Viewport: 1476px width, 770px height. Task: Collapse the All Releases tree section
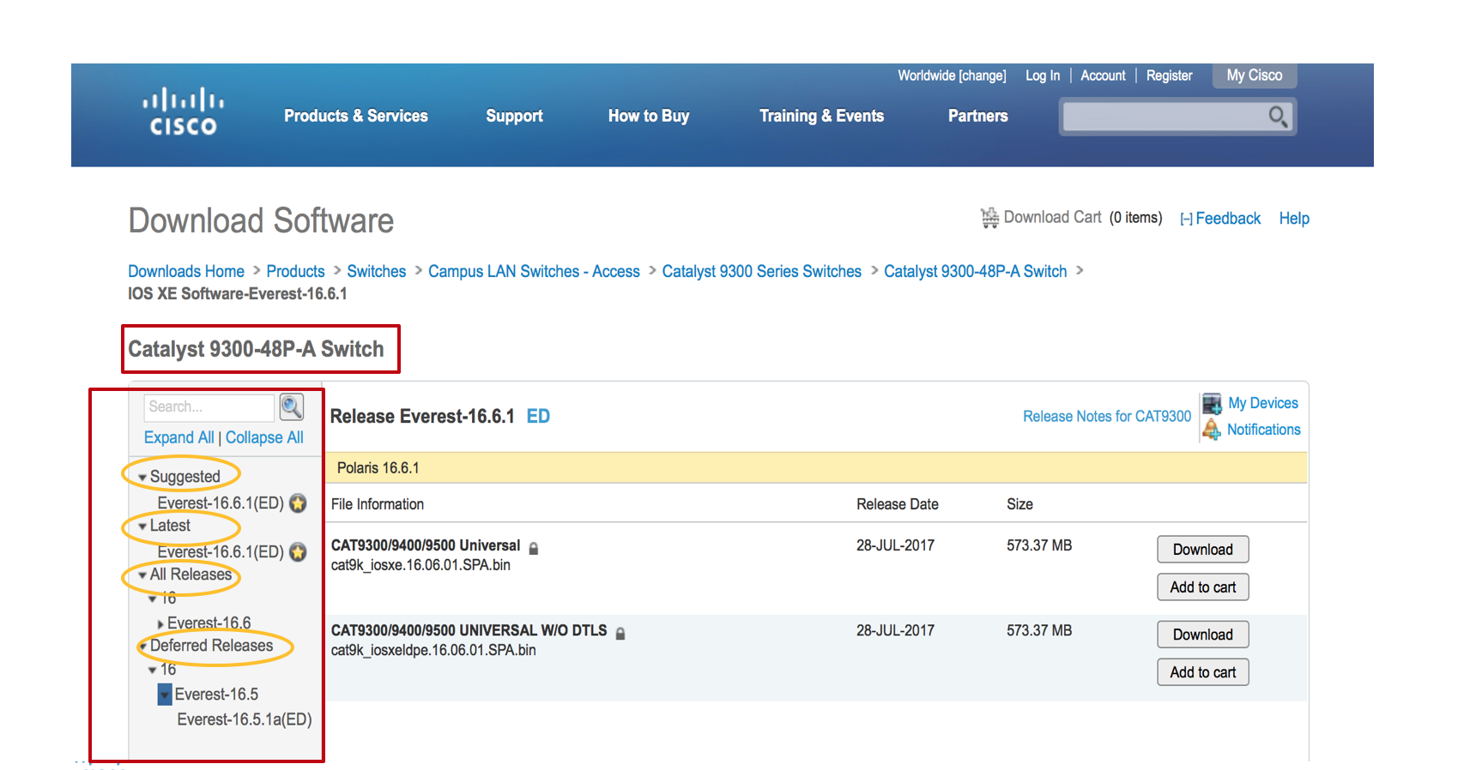142,575
